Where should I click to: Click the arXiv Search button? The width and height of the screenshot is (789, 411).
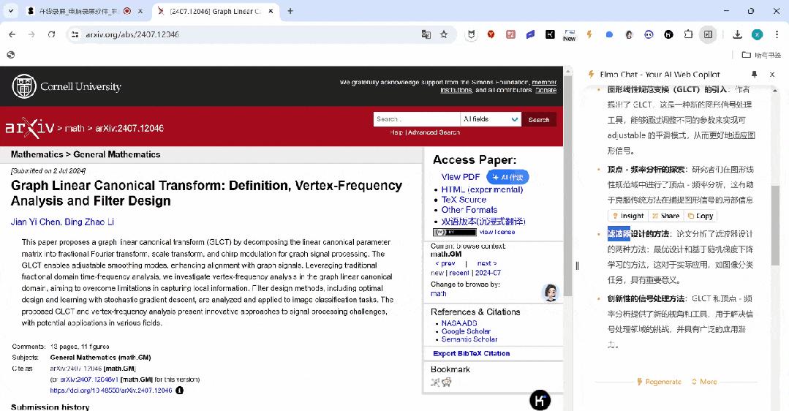tap(539, 119)
